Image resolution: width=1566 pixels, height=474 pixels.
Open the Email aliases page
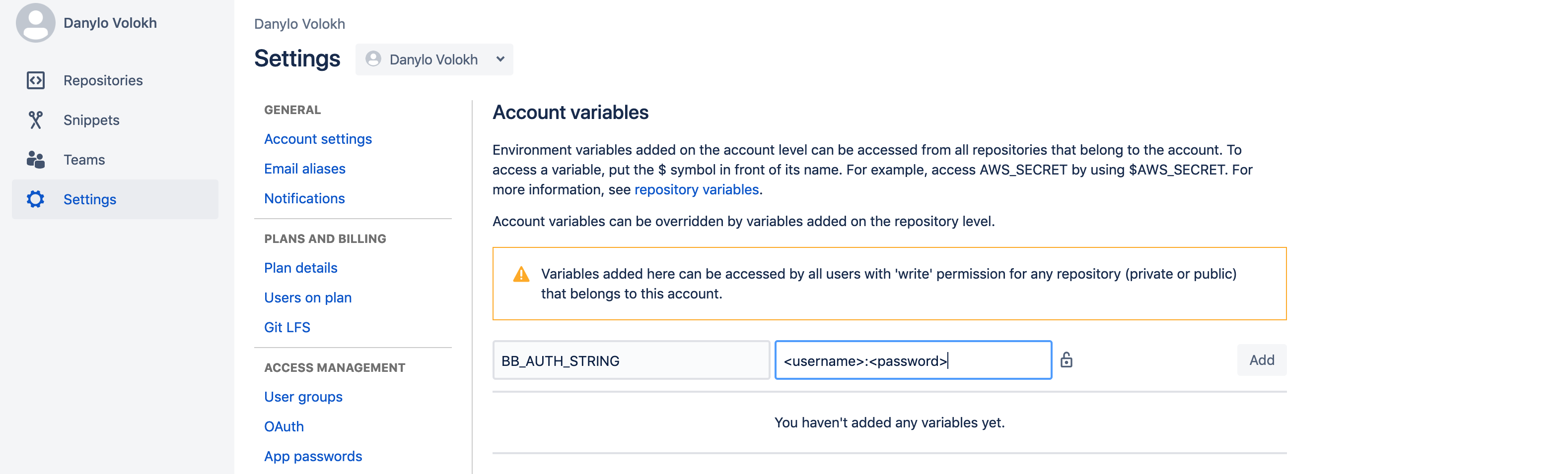coord(304,169)
